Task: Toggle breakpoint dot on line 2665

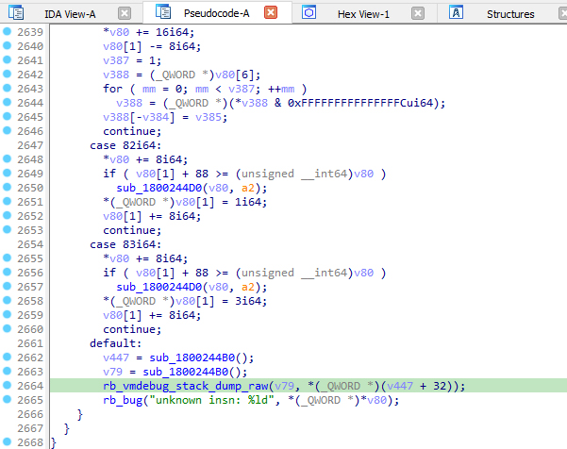Action: [7, 399]
